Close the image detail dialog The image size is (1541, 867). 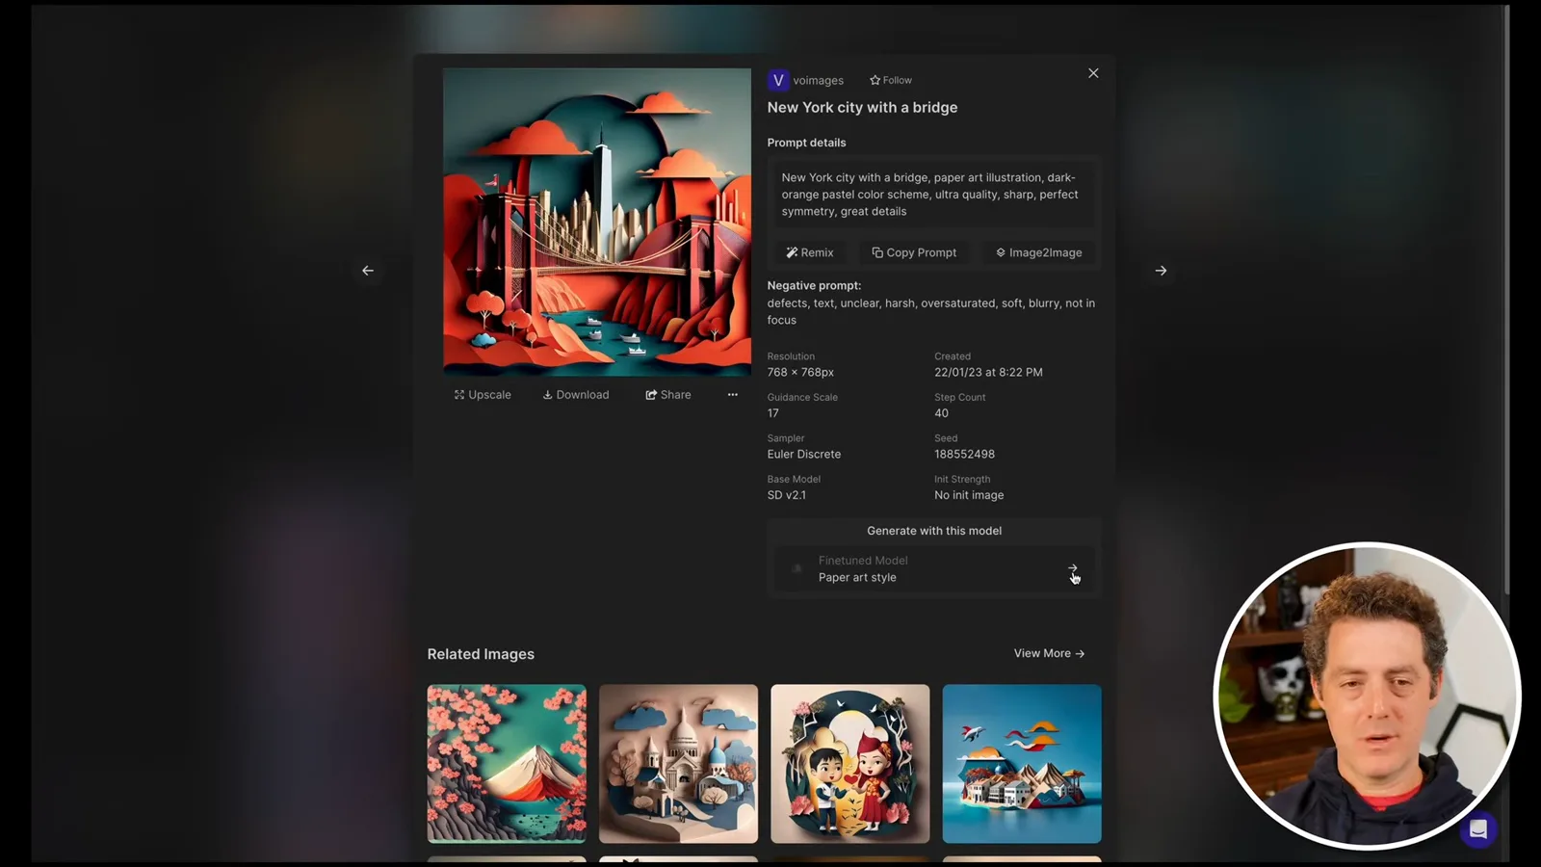[x=1093, y=73]
